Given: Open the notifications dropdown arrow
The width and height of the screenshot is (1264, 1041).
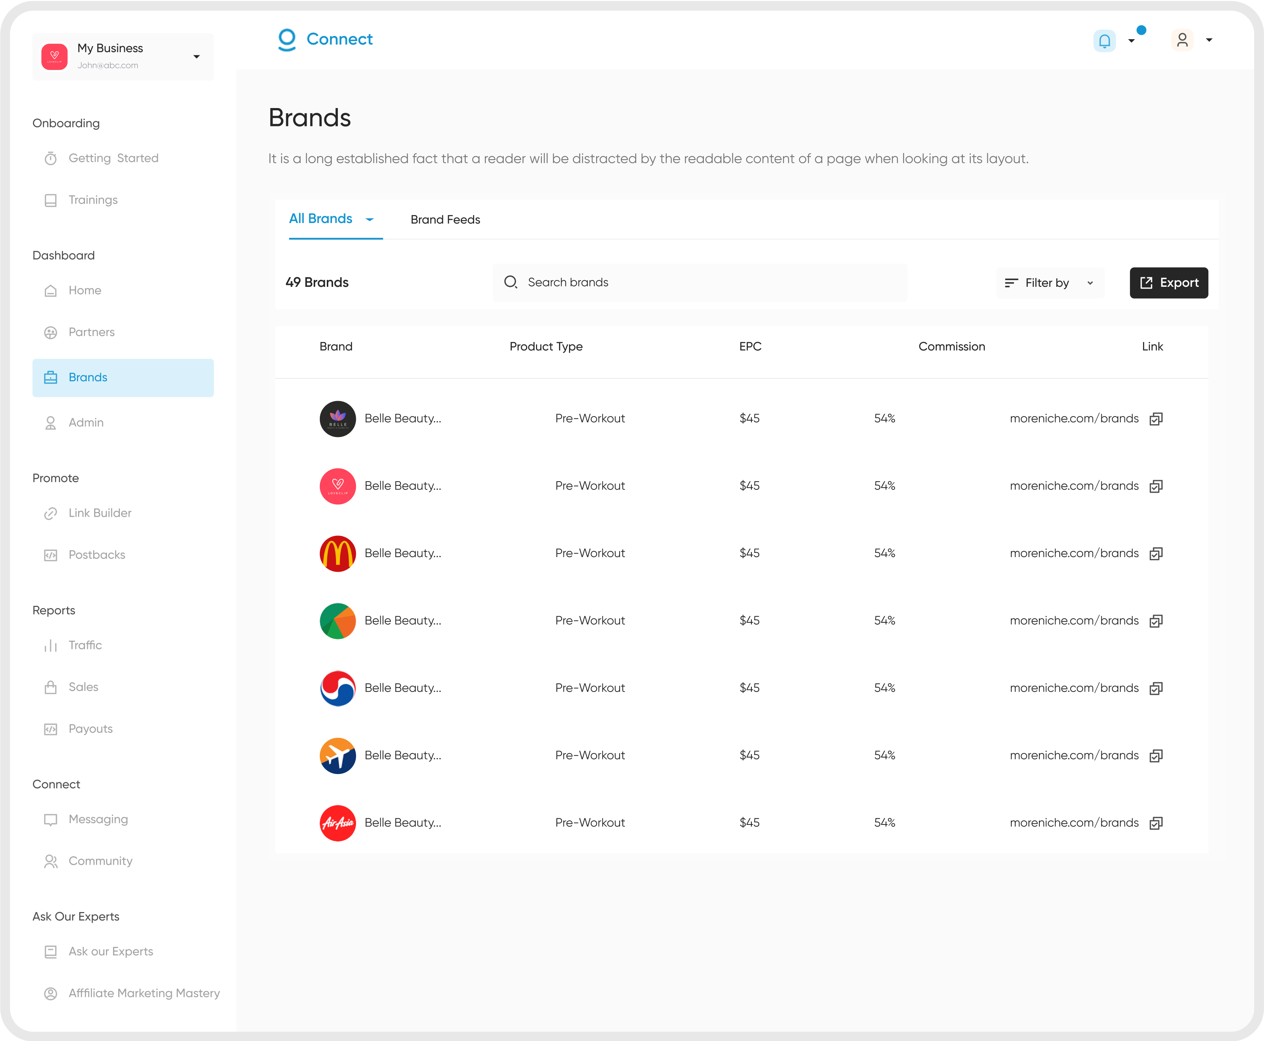Looking at the screenshot, I should (1131, 41).
